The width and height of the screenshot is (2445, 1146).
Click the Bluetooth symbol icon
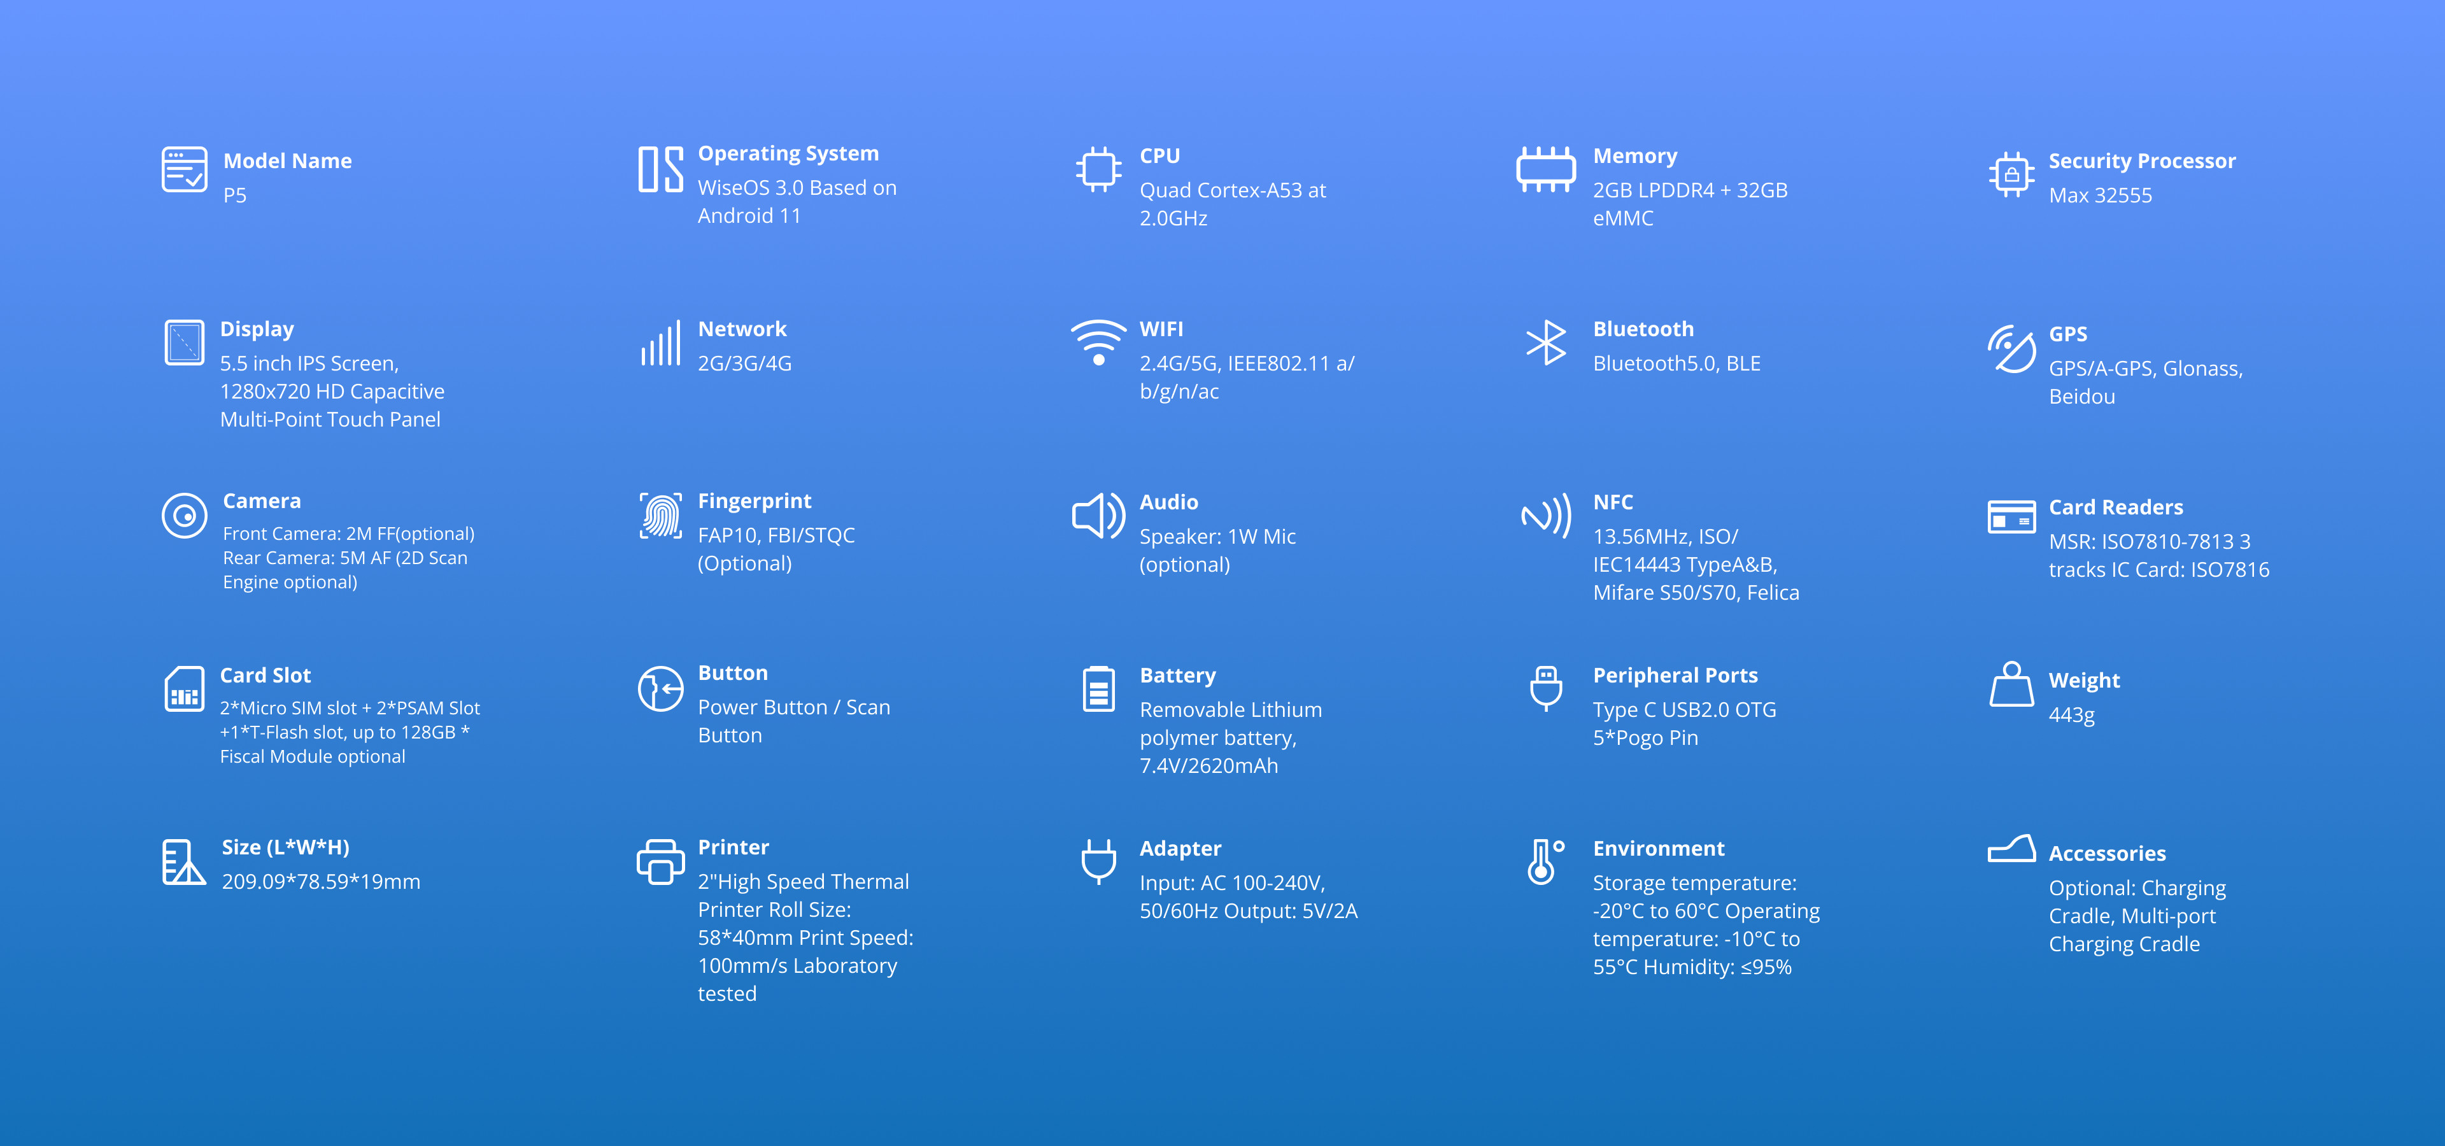pyautogui.click(x=1546, y=343)
